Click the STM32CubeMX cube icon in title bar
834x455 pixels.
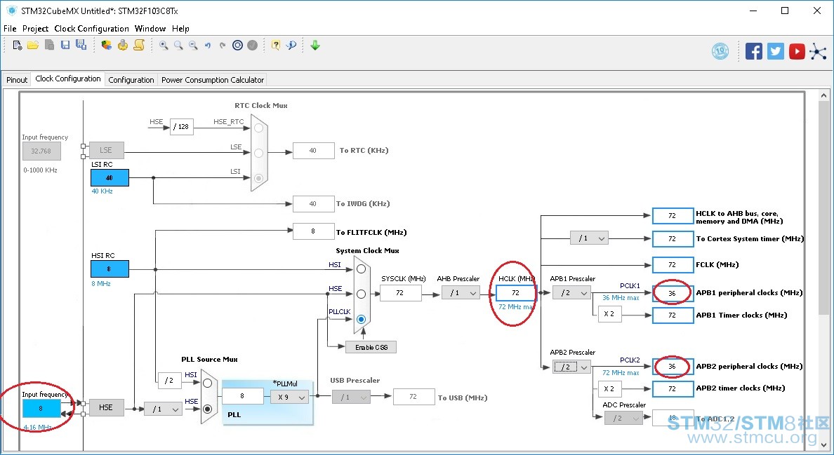click(x=11, y=11)
